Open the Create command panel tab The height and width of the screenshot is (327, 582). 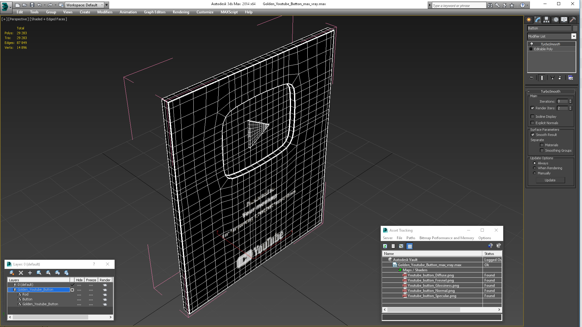[x=529, y=20]
